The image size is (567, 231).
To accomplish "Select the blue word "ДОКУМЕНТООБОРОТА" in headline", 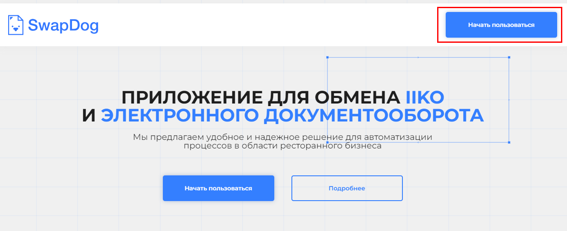I will click(x=373, y=116).
